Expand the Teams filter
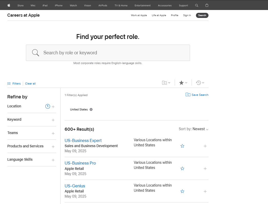The height and width of the screenshot is (204, 268). point(53,133)
